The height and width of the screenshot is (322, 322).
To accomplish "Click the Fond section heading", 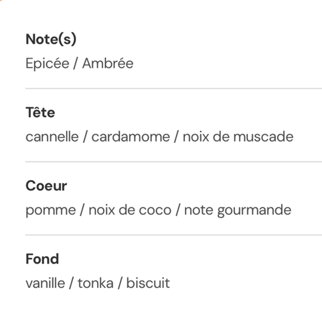I will click(x=42, y=259).
